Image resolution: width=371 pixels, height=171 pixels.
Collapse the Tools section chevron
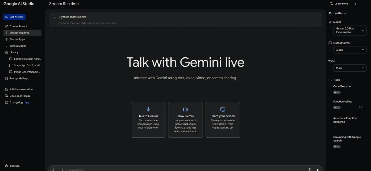[x=331, y=80]
